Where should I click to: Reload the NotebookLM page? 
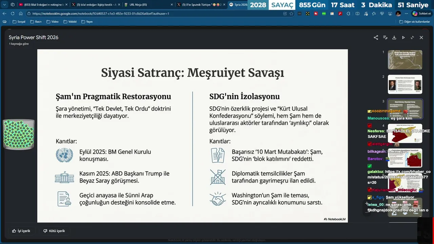point(13,14)
